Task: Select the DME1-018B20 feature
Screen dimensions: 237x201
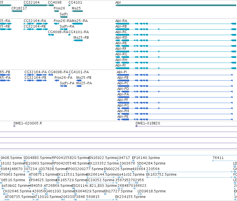Action: pyautogui.click(x=186, y=126)
